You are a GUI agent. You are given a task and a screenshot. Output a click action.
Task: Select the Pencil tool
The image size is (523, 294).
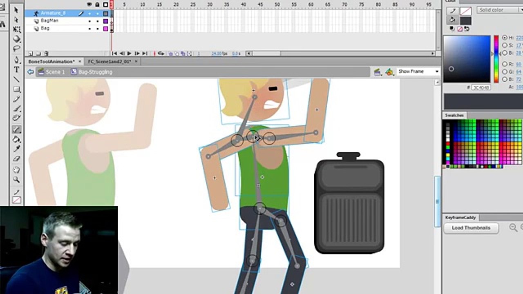tap(16, 99)
